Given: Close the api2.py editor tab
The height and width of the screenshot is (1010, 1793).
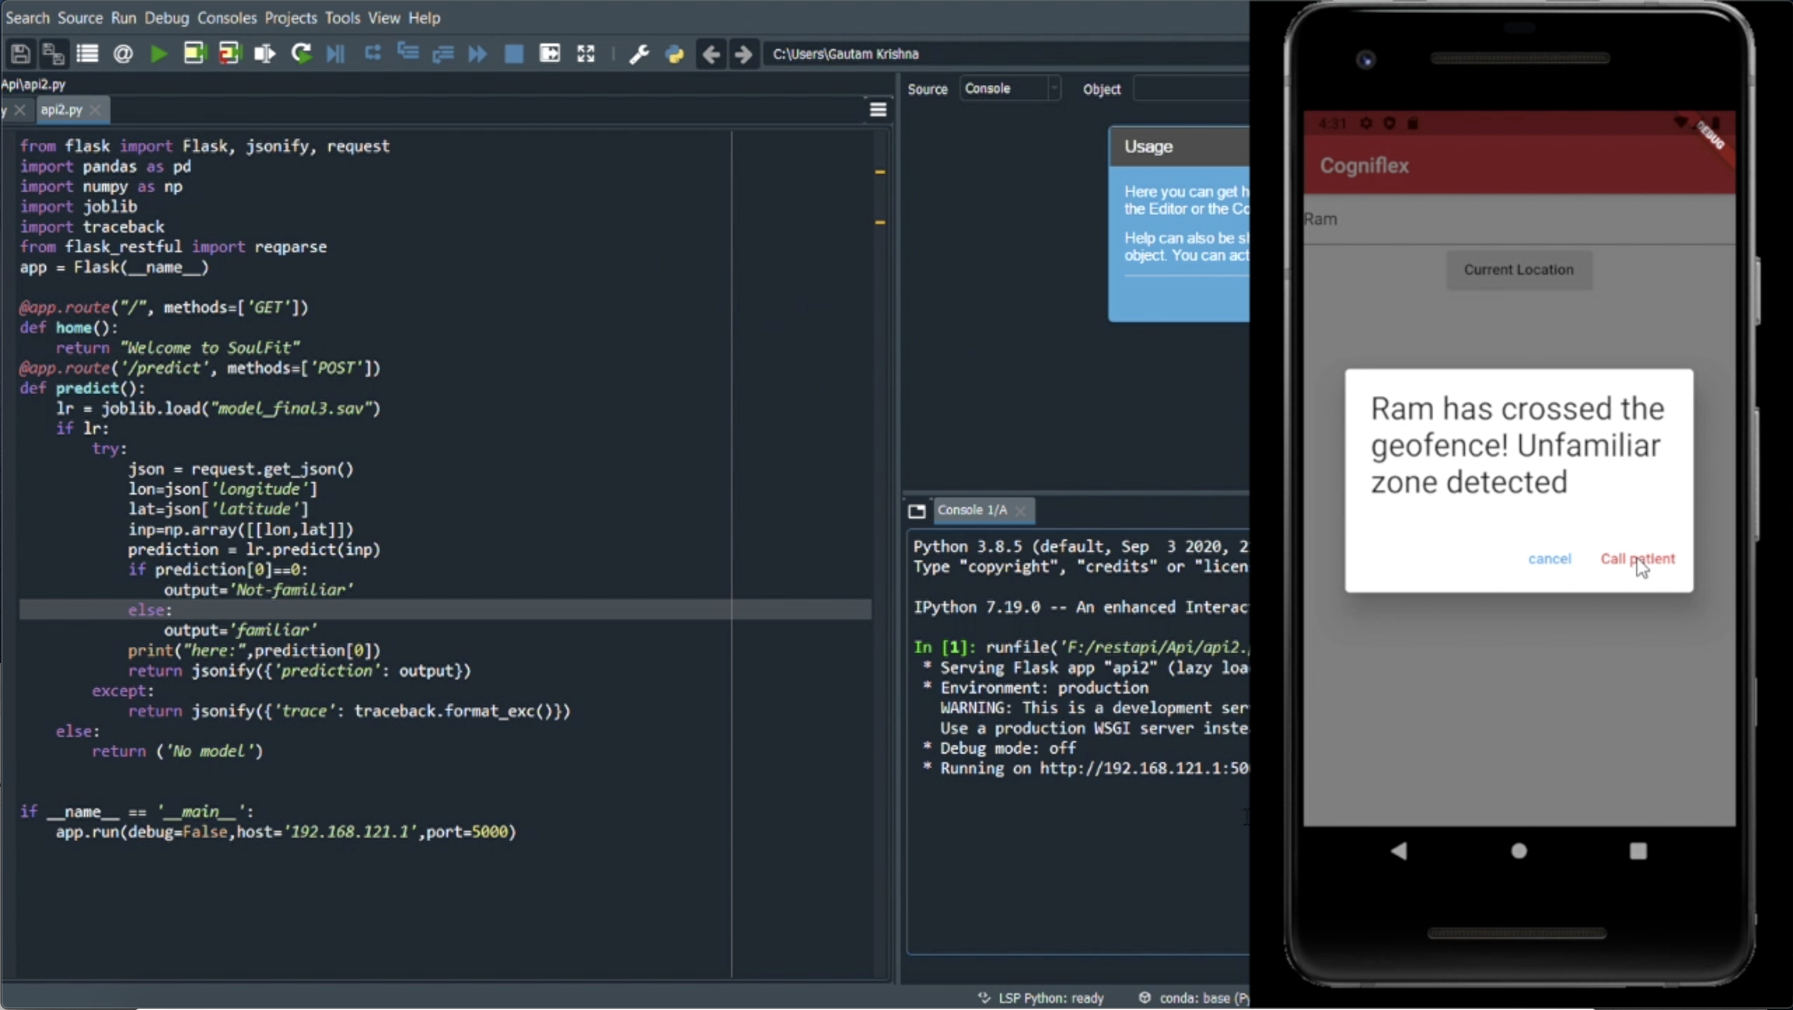Looking at the screenshot, I should pos(96,110).
